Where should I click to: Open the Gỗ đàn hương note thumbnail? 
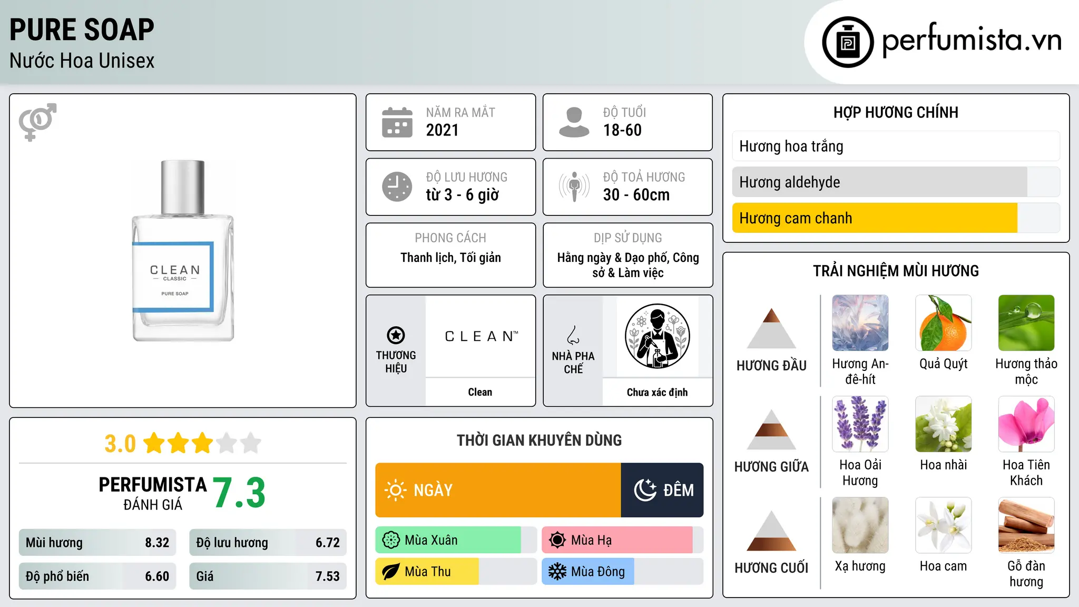click(1026, 525)
